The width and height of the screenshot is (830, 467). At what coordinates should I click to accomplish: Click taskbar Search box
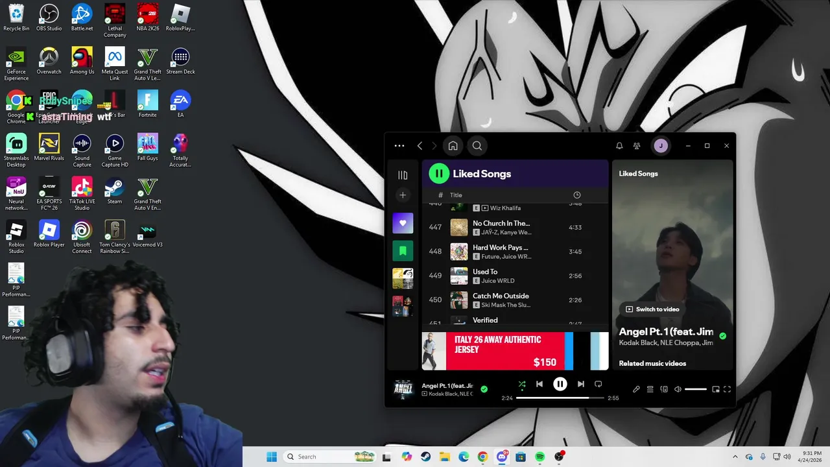[x=330, y=457]
